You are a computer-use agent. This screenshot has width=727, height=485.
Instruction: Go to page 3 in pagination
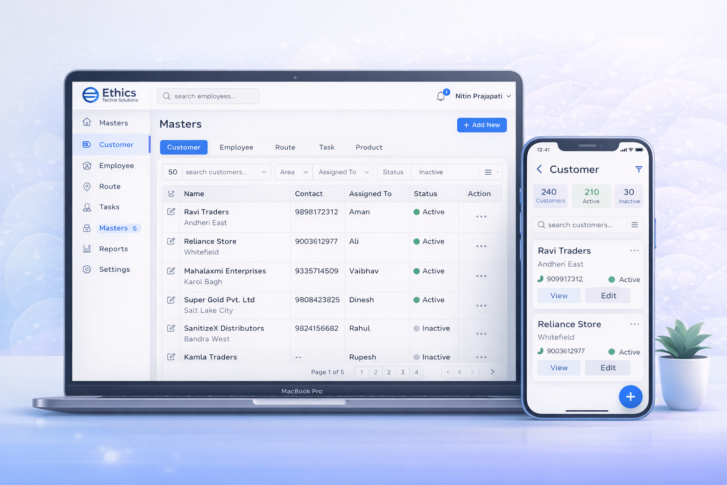click(402, 372)
